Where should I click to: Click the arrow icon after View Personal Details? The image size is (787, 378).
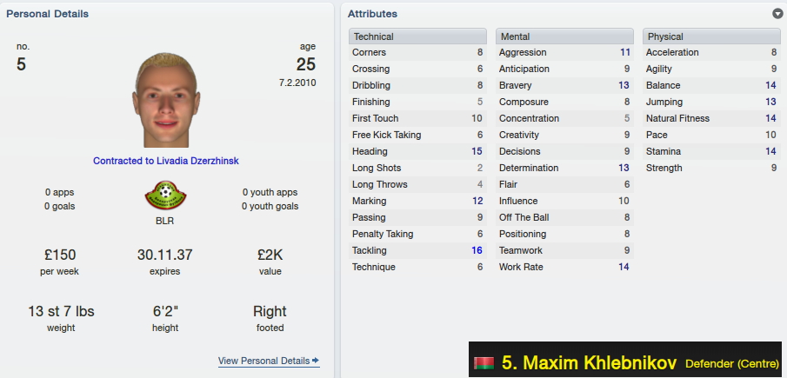click(315, 361)
